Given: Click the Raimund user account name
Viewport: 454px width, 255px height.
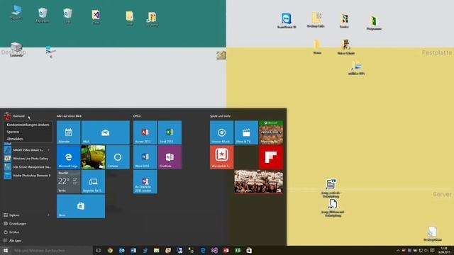Looking at the screenshot, I should click(x=19, y=116).
